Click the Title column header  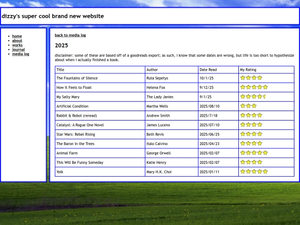click(100, 69)
